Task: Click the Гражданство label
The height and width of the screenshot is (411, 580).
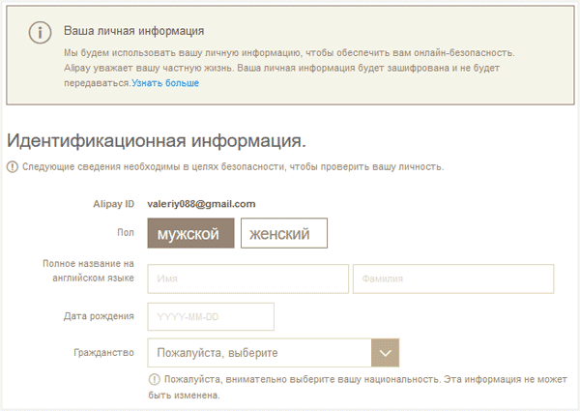Action: coord(104,353)
